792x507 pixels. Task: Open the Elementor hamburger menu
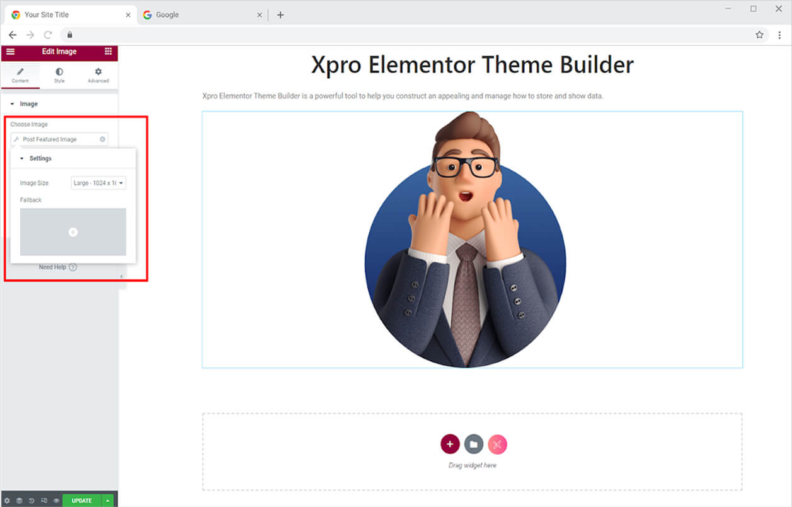10,52
